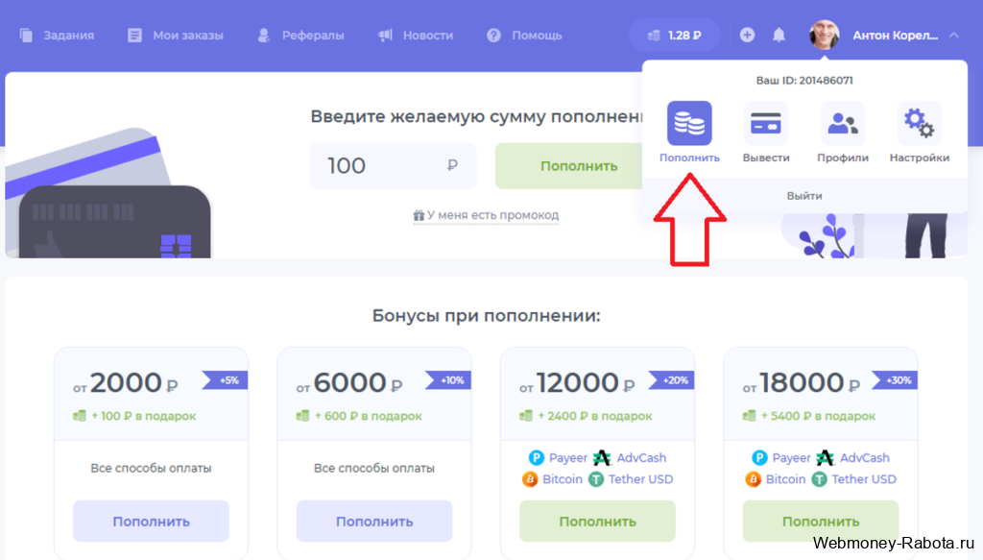Image resolution: width=983 pixels, height=560 pixels.
Task: Click Bitcoin icon in 12000 ₽ card
Action: [x=530, y=479]
